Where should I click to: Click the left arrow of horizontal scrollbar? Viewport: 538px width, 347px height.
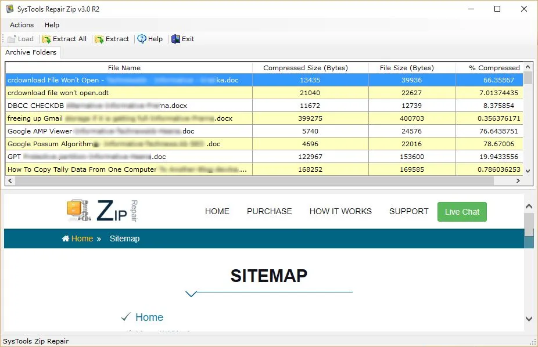(x=10, y=180)
